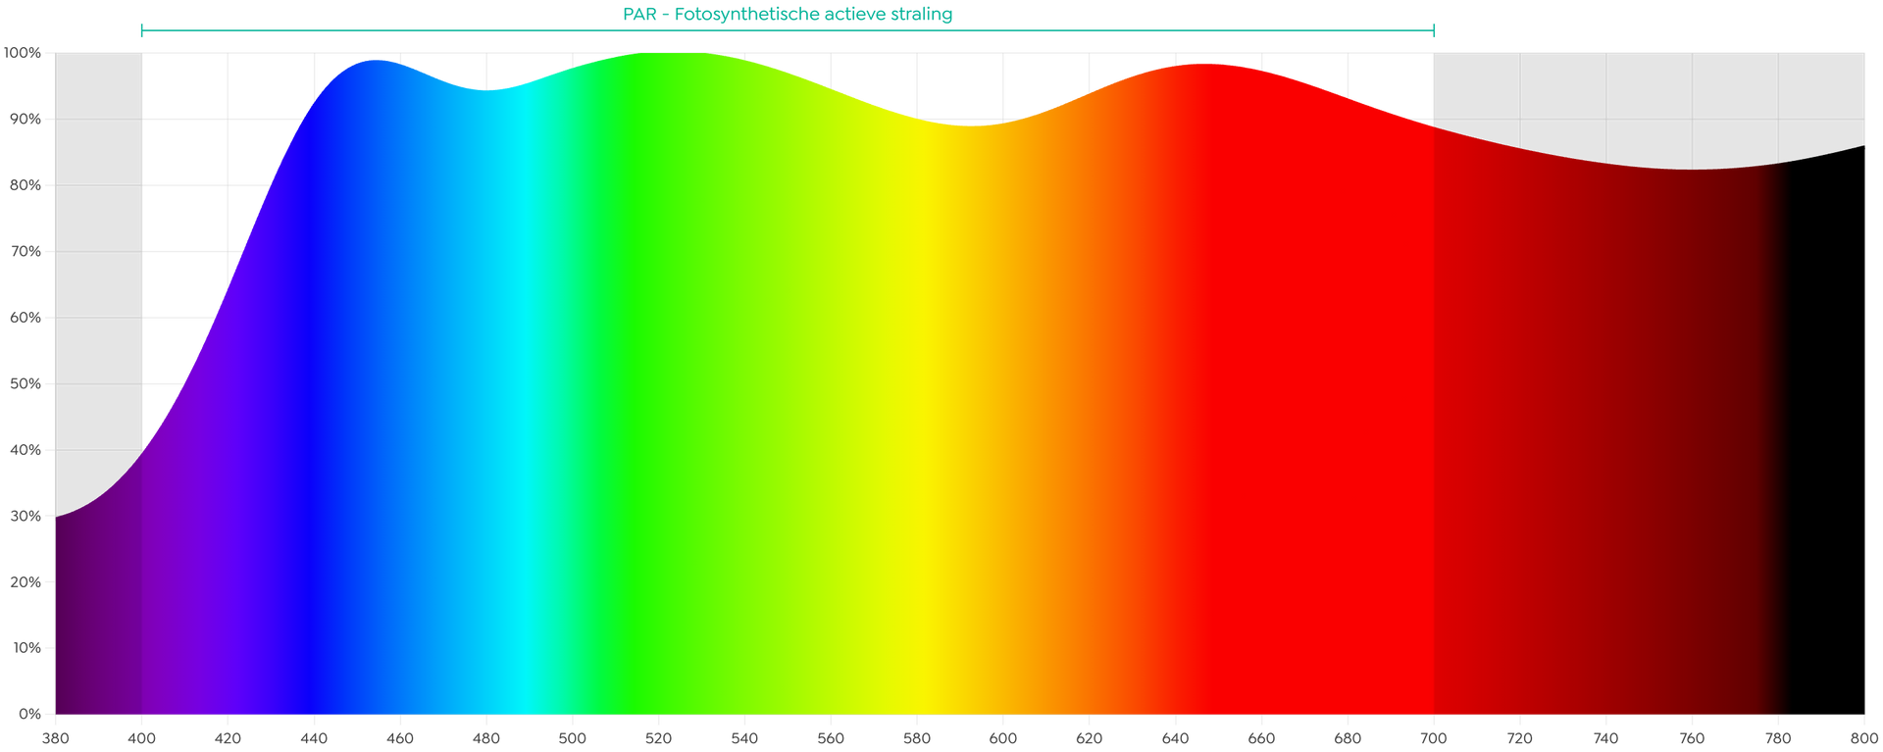Click the 700 wavelength axis label

click(x=1434, y=737)
